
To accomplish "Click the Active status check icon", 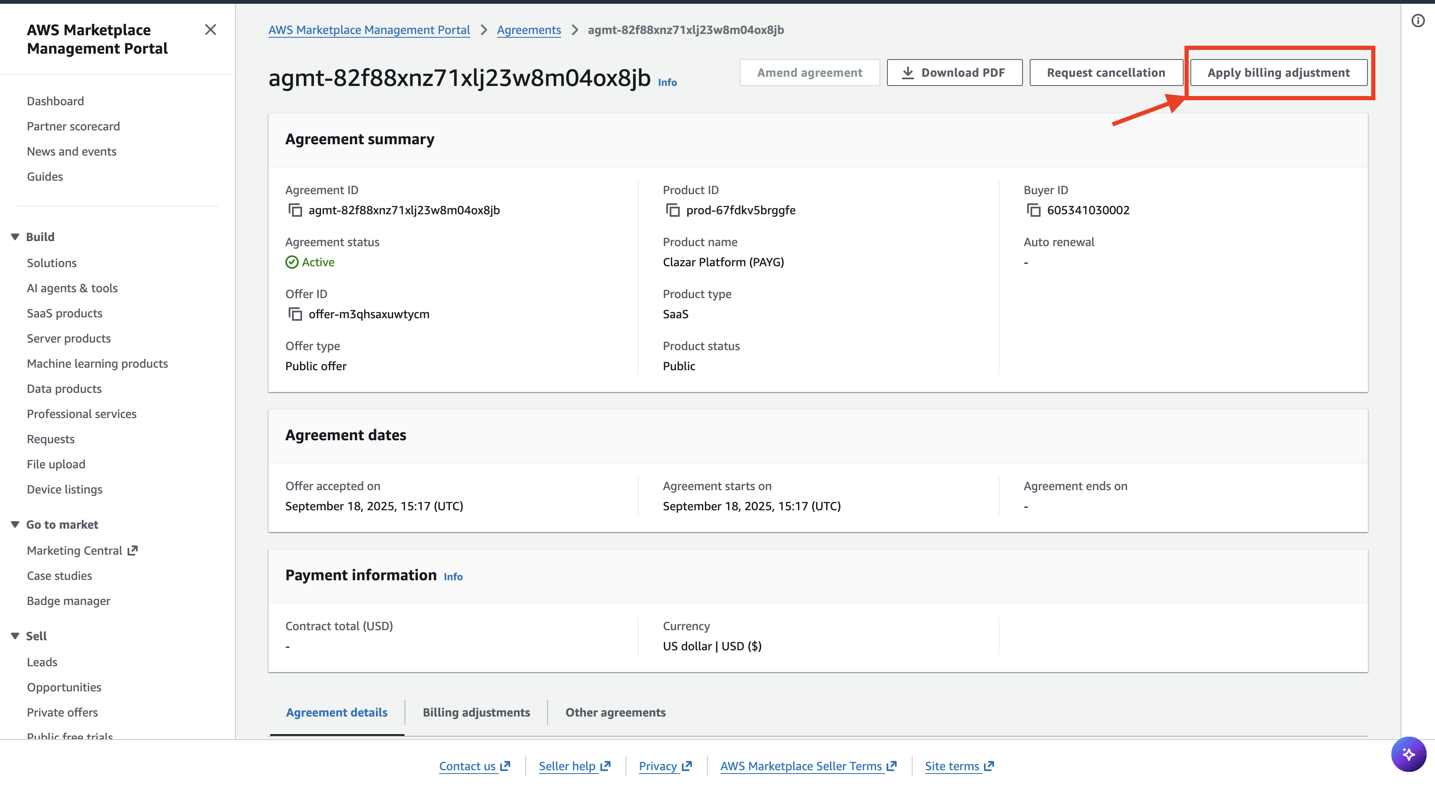I will click(292, 262).
